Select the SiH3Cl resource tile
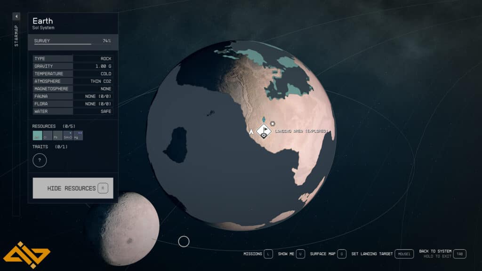482x271 pixels. point(68,135)
